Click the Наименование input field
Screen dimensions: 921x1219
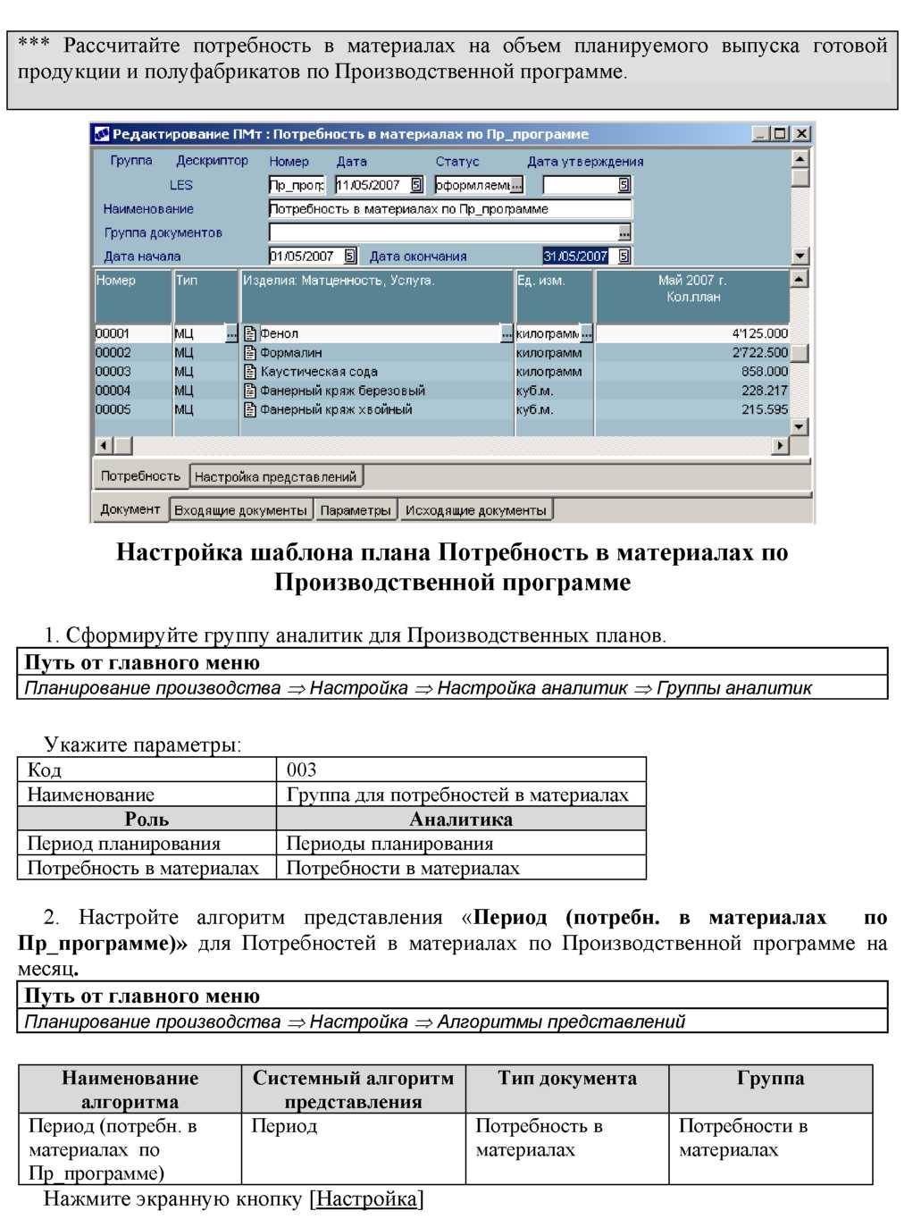coord(449,209)
